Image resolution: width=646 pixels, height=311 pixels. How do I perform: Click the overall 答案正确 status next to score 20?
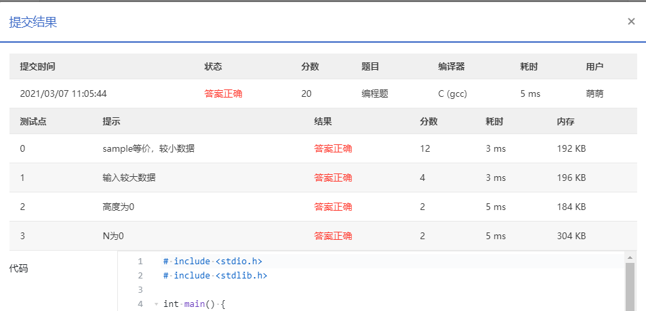tap(223, 94)
